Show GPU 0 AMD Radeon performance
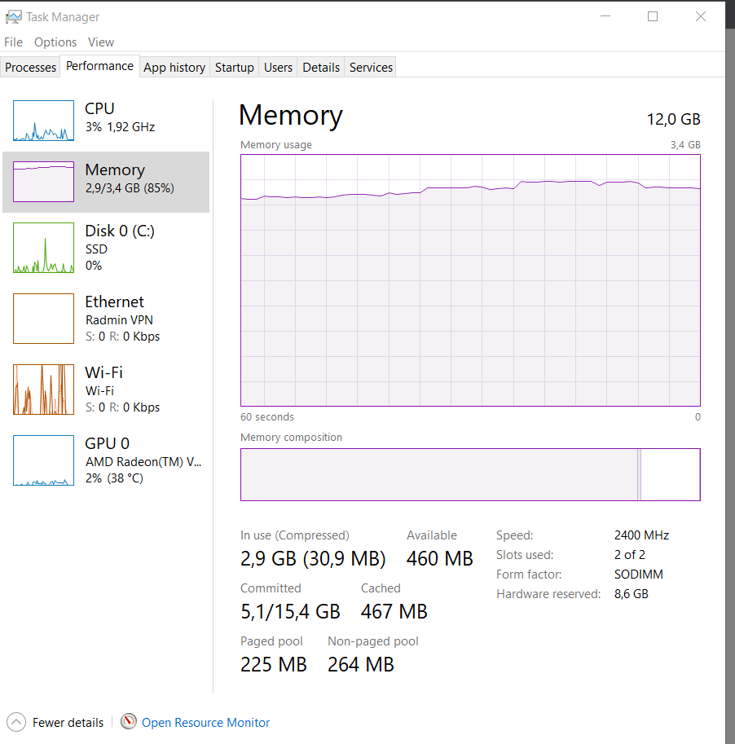Image resolution: width=735 pixels, height=744 pixels. coord(44,460)
